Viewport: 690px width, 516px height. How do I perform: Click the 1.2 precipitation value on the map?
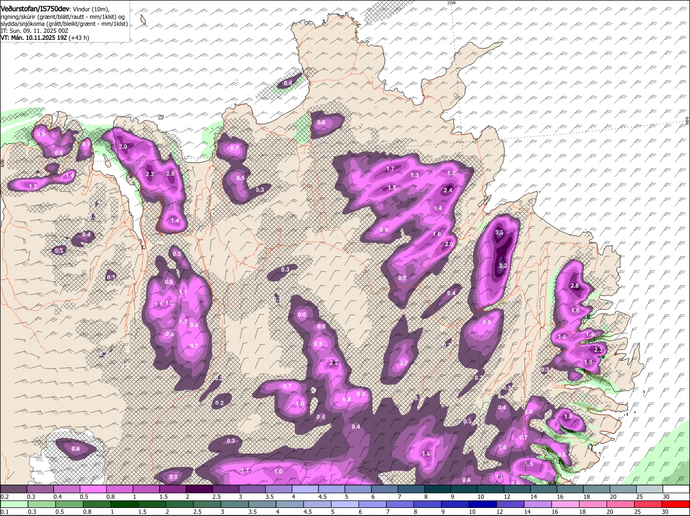[x=452, y=173]
